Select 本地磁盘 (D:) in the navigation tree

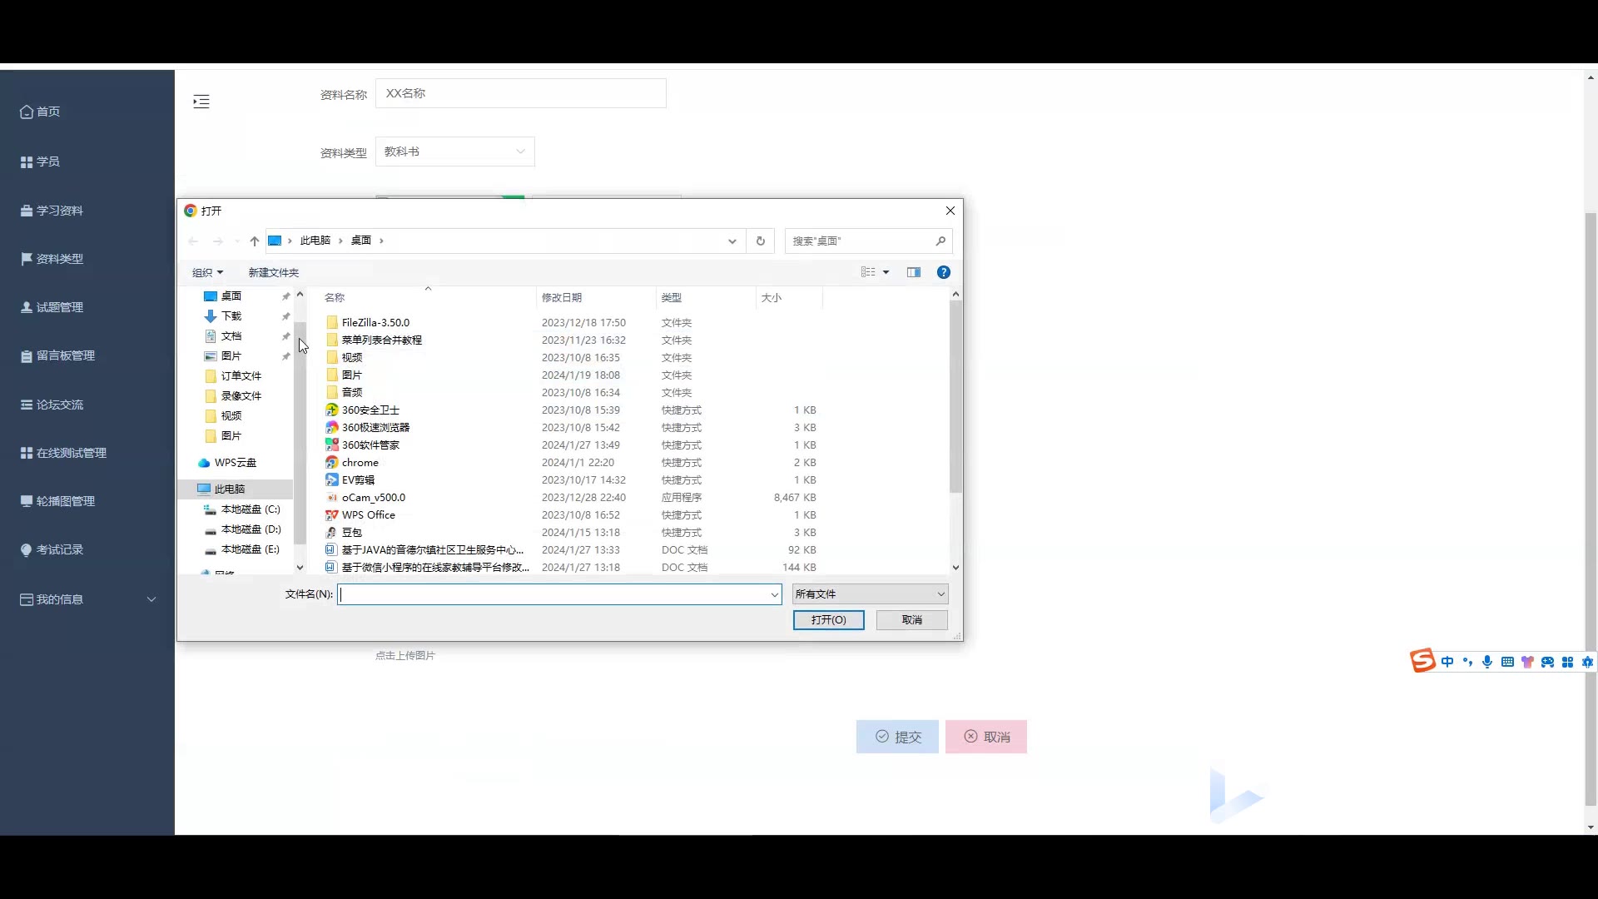(251, 529)
